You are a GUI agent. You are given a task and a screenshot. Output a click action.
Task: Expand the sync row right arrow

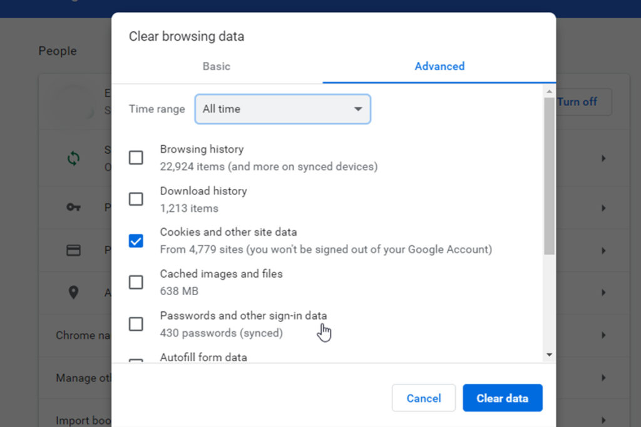tap(603, 158)
